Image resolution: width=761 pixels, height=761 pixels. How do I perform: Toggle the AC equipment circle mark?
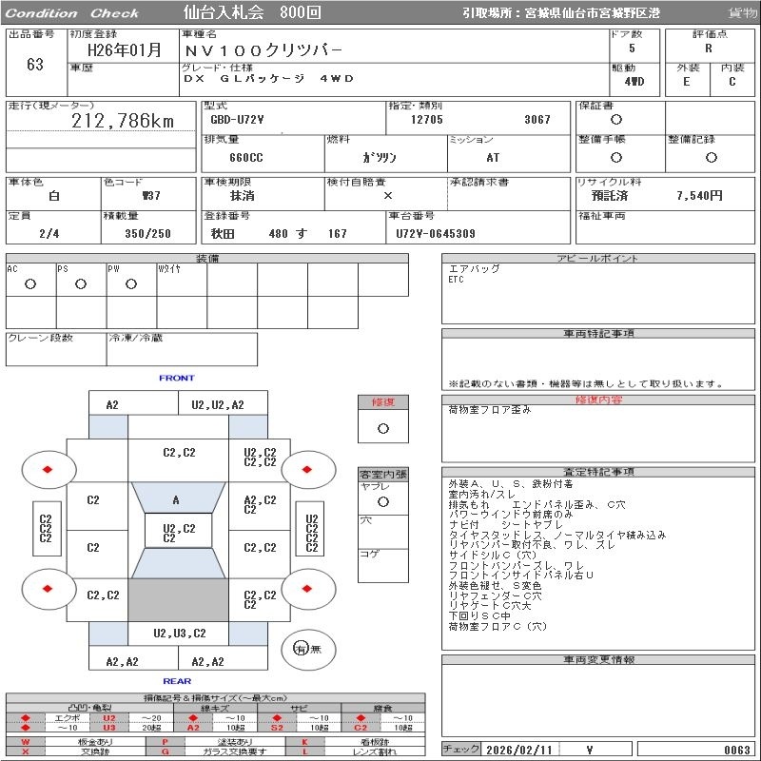[x=30, y=283]
